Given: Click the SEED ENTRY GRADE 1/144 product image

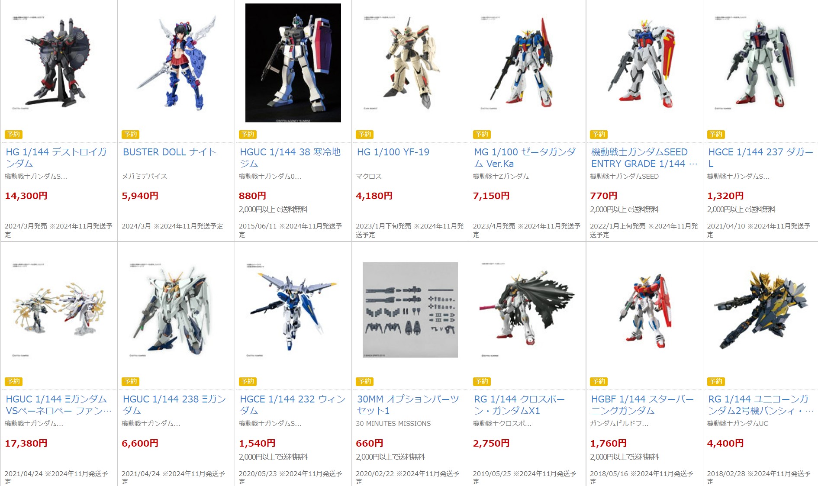Looking at the screenshot, I should 644,63.
